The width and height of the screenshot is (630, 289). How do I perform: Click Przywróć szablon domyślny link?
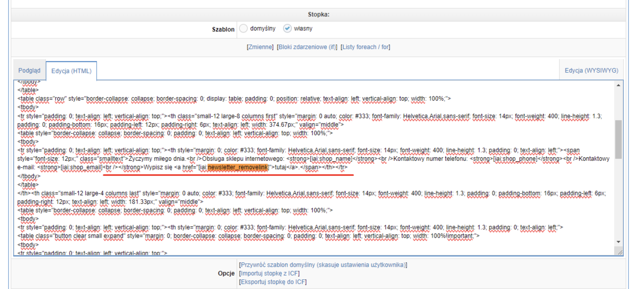point(323,265)
